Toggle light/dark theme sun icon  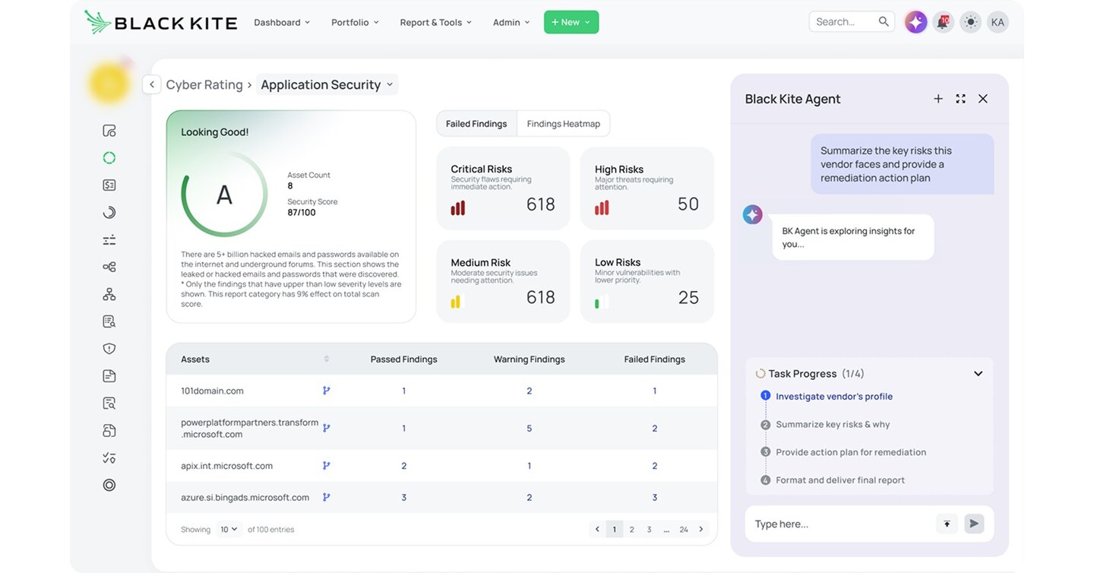(x=970, y=22)
